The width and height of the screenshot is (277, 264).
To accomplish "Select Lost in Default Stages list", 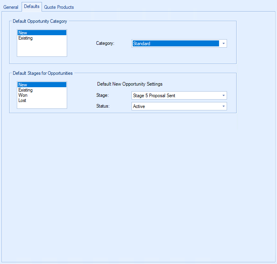I will point(22,101).
